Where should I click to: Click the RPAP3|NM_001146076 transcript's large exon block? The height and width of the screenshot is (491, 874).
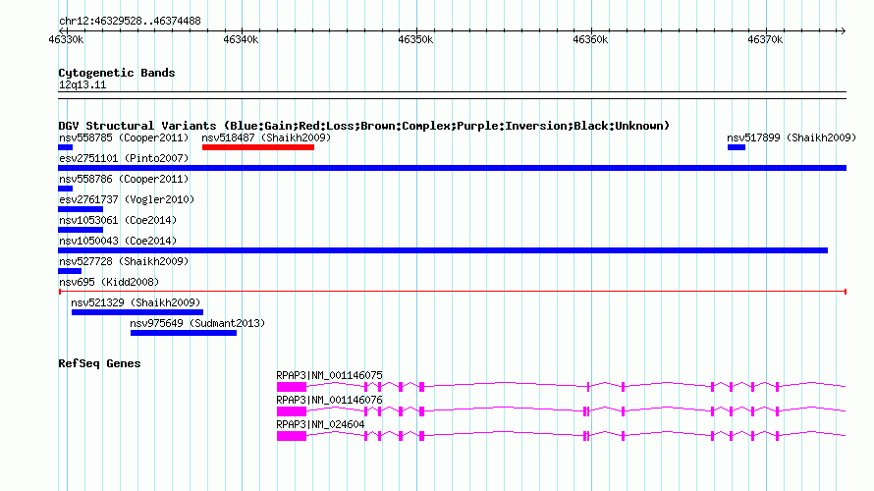point(292,411)
